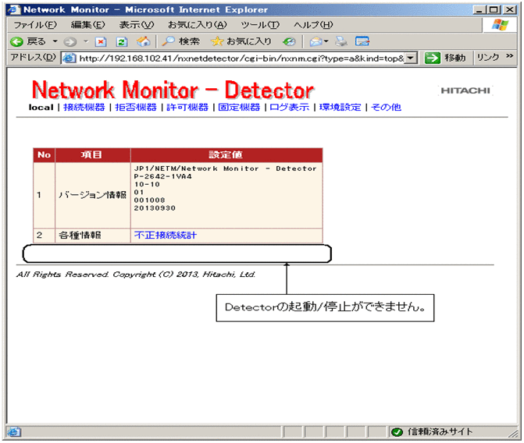Expand the links bar chevron

[x=509, y=56]
